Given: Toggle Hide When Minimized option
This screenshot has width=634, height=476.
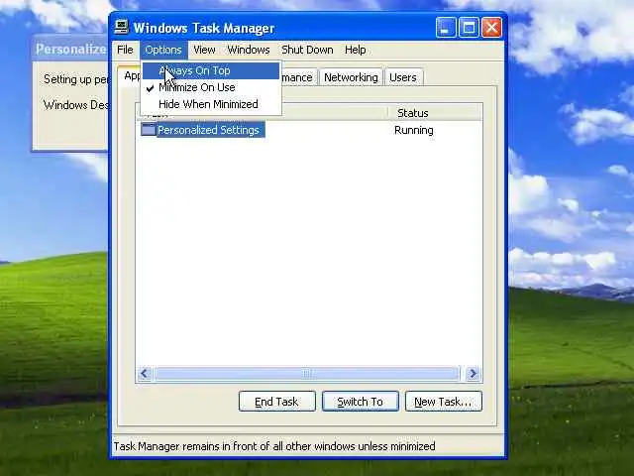Looking at the screenshot, I should (210, 104).
